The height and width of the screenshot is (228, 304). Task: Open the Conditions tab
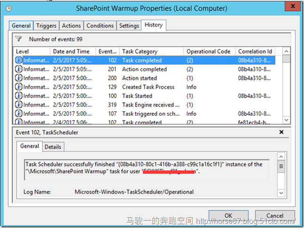pyautogui.click(x=100, y=25)
